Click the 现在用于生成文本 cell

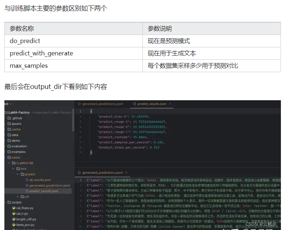[212, 54]
